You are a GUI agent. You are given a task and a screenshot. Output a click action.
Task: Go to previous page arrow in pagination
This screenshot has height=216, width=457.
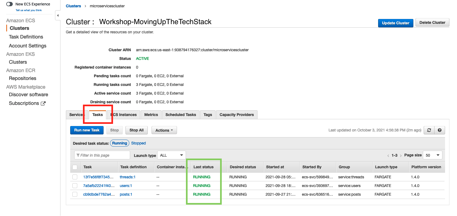(388, 156)
